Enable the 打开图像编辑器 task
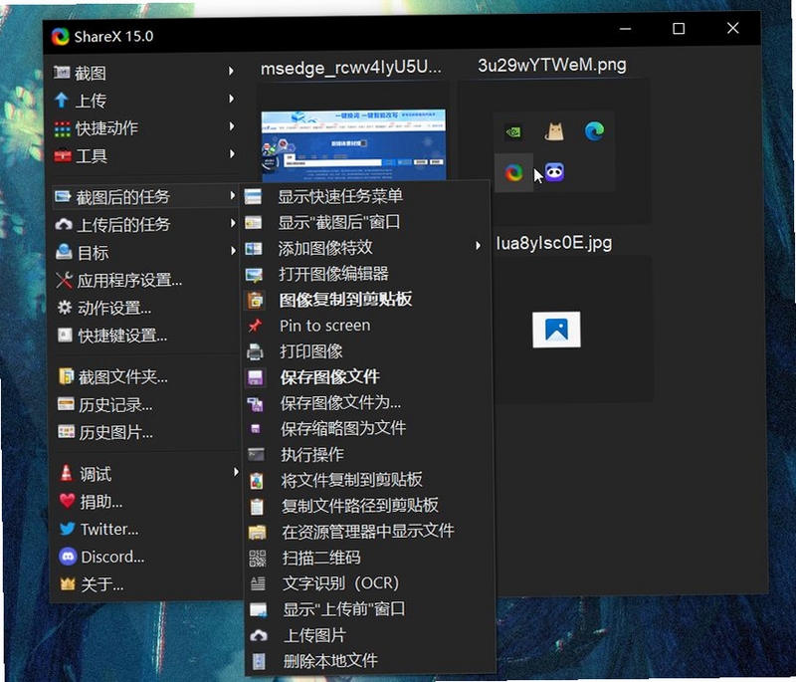796x682 pixels. click(x=333, y=274)
